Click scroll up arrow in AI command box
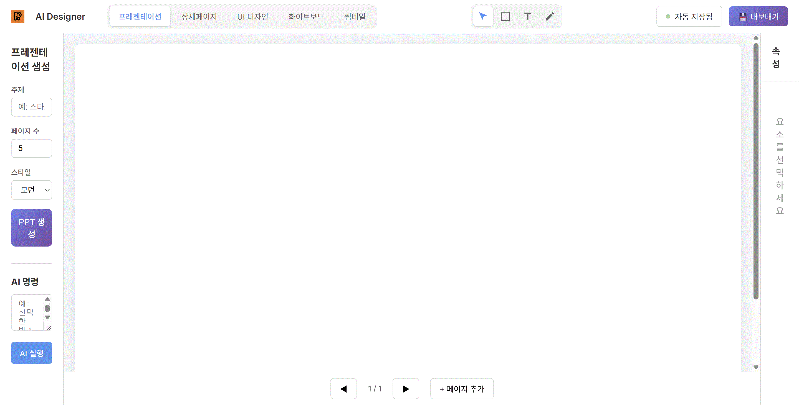The image size is (799, 405). point(47,299)
